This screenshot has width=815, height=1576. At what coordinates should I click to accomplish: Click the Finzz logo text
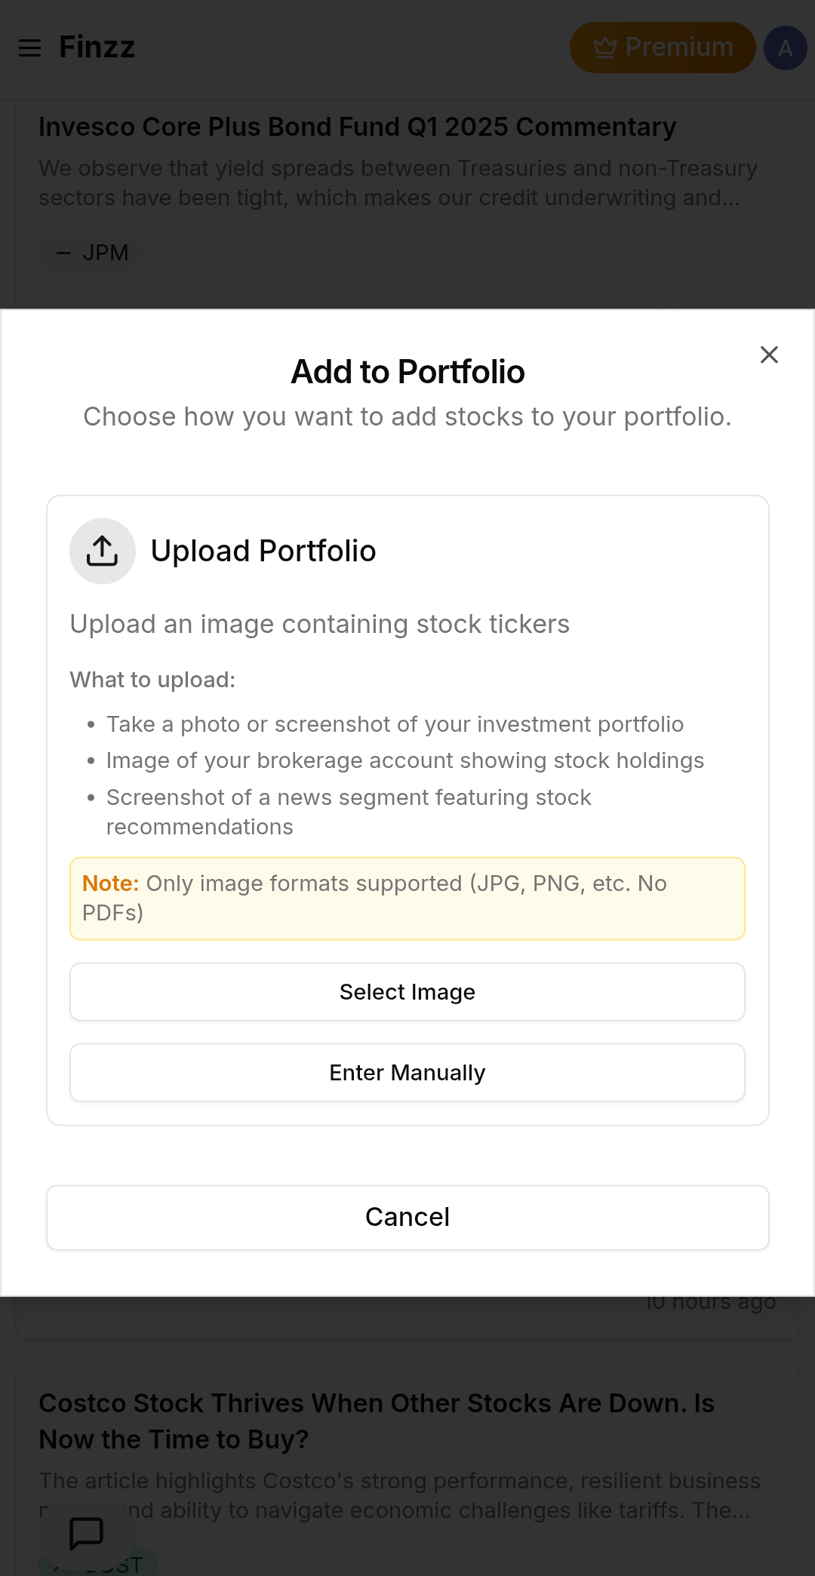pyautogui.click(x=97, y=48)
